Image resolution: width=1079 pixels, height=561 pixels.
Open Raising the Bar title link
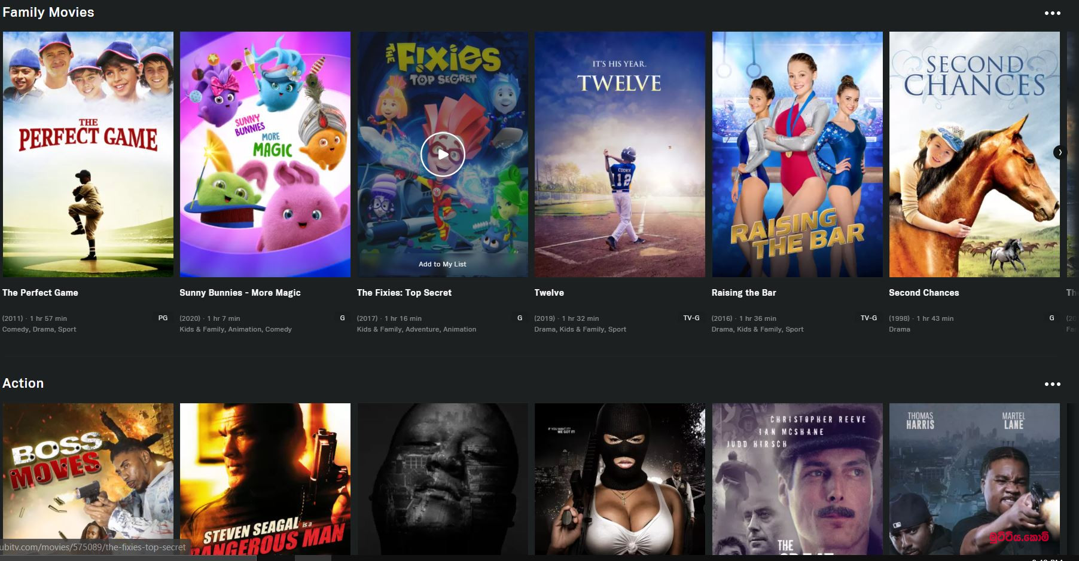point(743,293)
